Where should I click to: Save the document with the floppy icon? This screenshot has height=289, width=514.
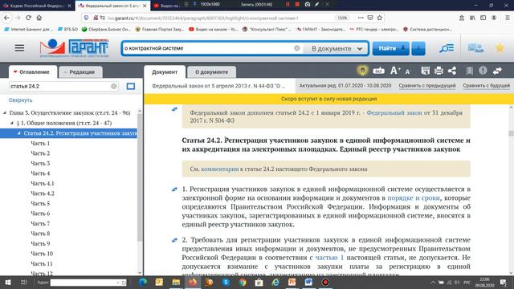(425, 71)
